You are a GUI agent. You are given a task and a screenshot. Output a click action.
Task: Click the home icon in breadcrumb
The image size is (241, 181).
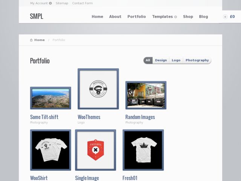(31, 40)
